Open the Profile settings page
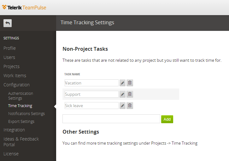229x161 pixels. (10, 48)
